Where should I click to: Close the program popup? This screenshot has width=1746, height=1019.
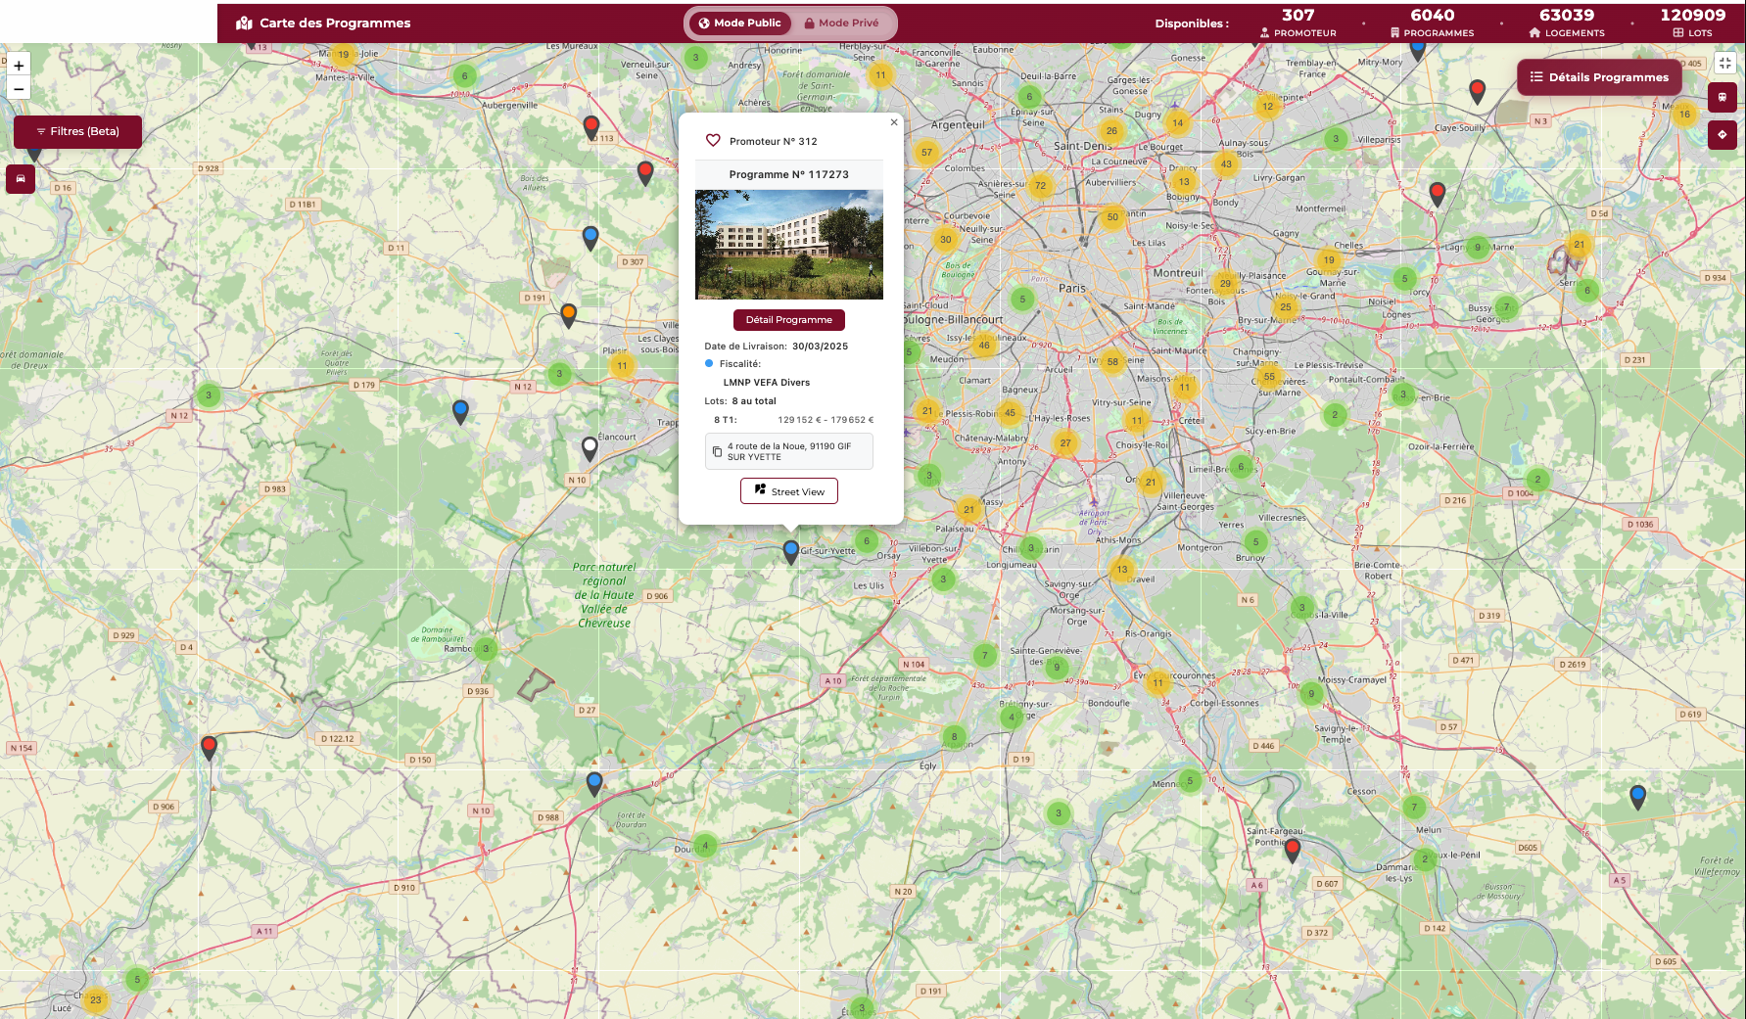(893, 122)
